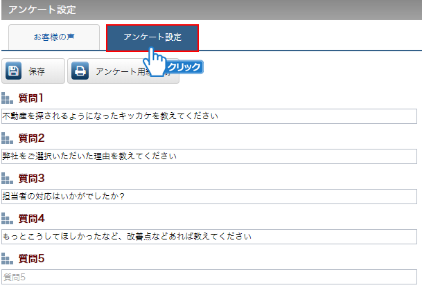Focus the 質問1 text field
The width and height of the screenshot is (422, 290).
tap(209, 116)
